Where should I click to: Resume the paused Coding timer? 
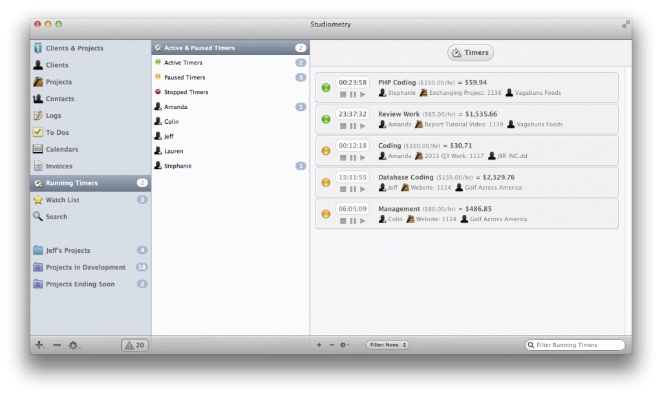363,159
